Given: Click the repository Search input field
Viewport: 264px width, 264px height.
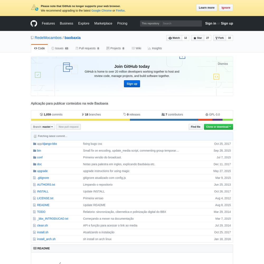Looking at the screenshot, I should tap(181, 23).
